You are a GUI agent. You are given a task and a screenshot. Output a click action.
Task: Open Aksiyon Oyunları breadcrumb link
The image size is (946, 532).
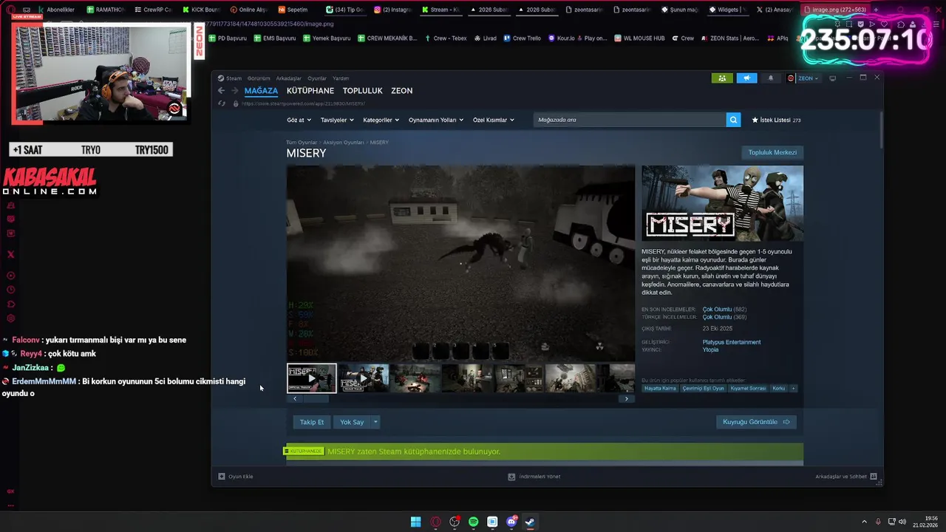coord(344,142)
